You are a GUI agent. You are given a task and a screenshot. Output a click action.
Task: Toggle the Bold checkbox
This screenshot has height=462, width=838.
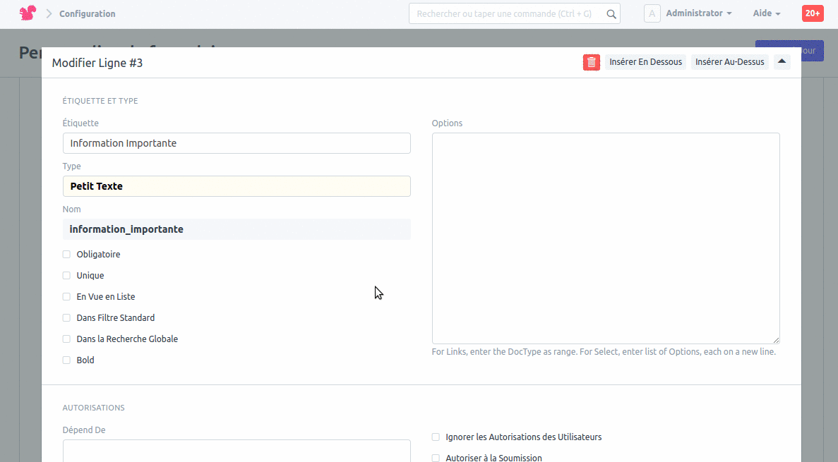point(66,360)
